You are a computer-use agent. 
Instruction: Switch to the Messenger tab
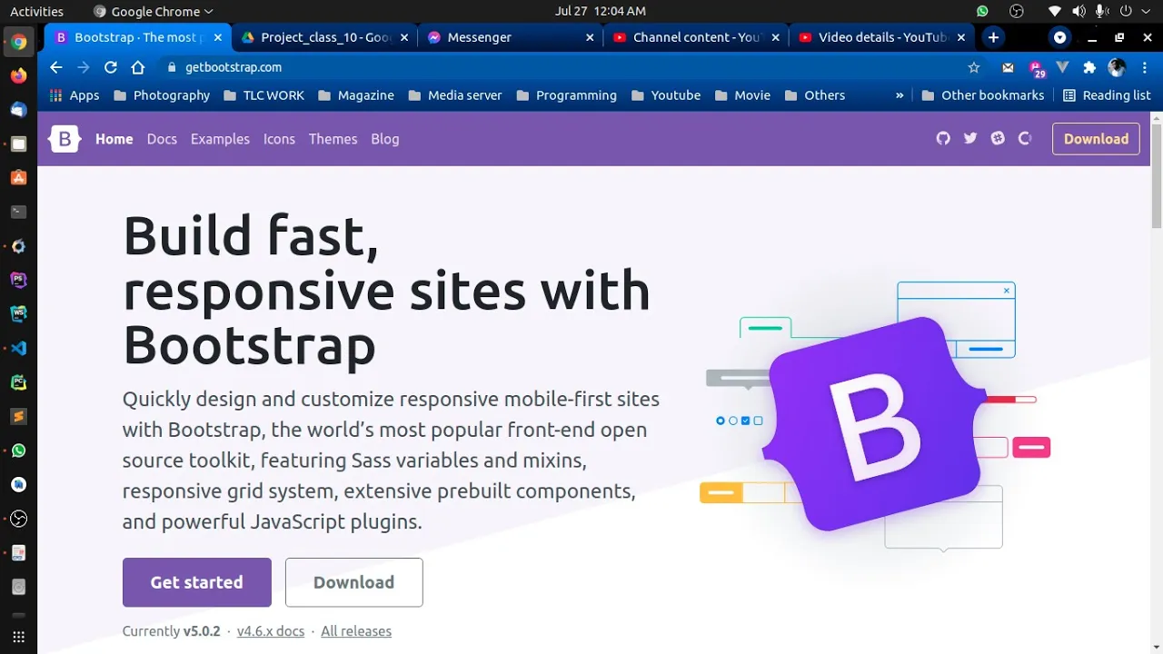coord(510,37)
